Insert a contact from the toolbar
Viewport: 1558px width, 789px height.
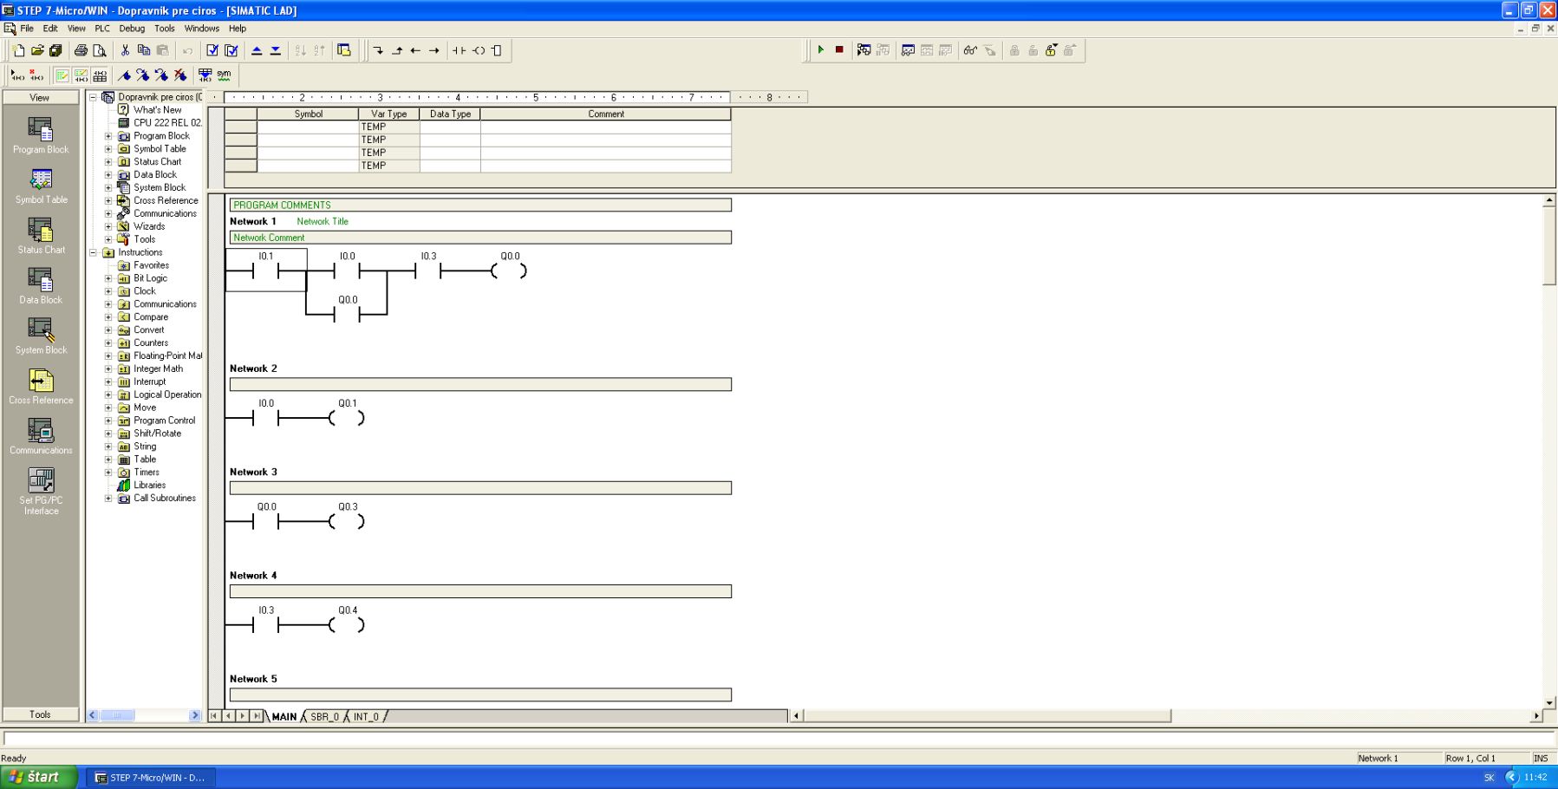tap(459, 50)
